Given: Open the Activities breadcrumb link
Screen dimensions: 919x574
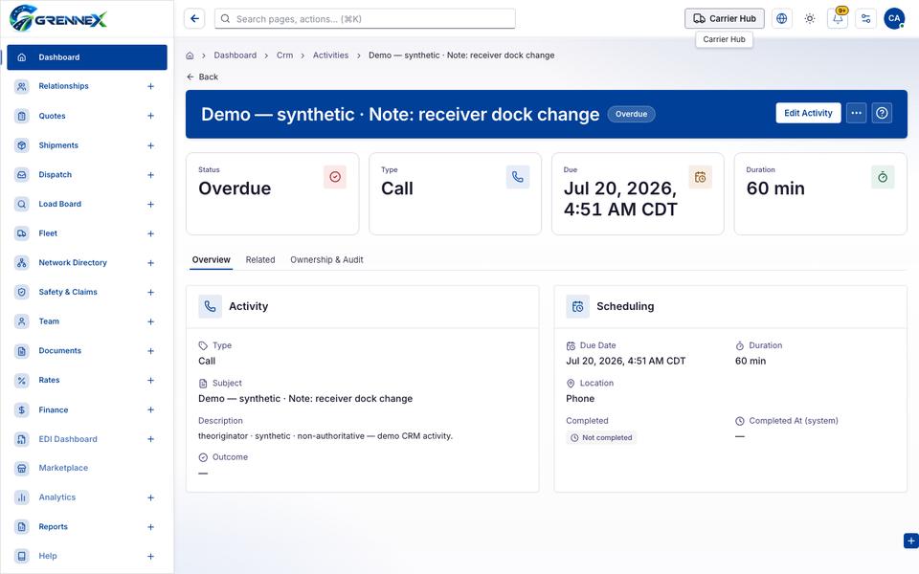Looking at the screenshot, I should point(330,55).
